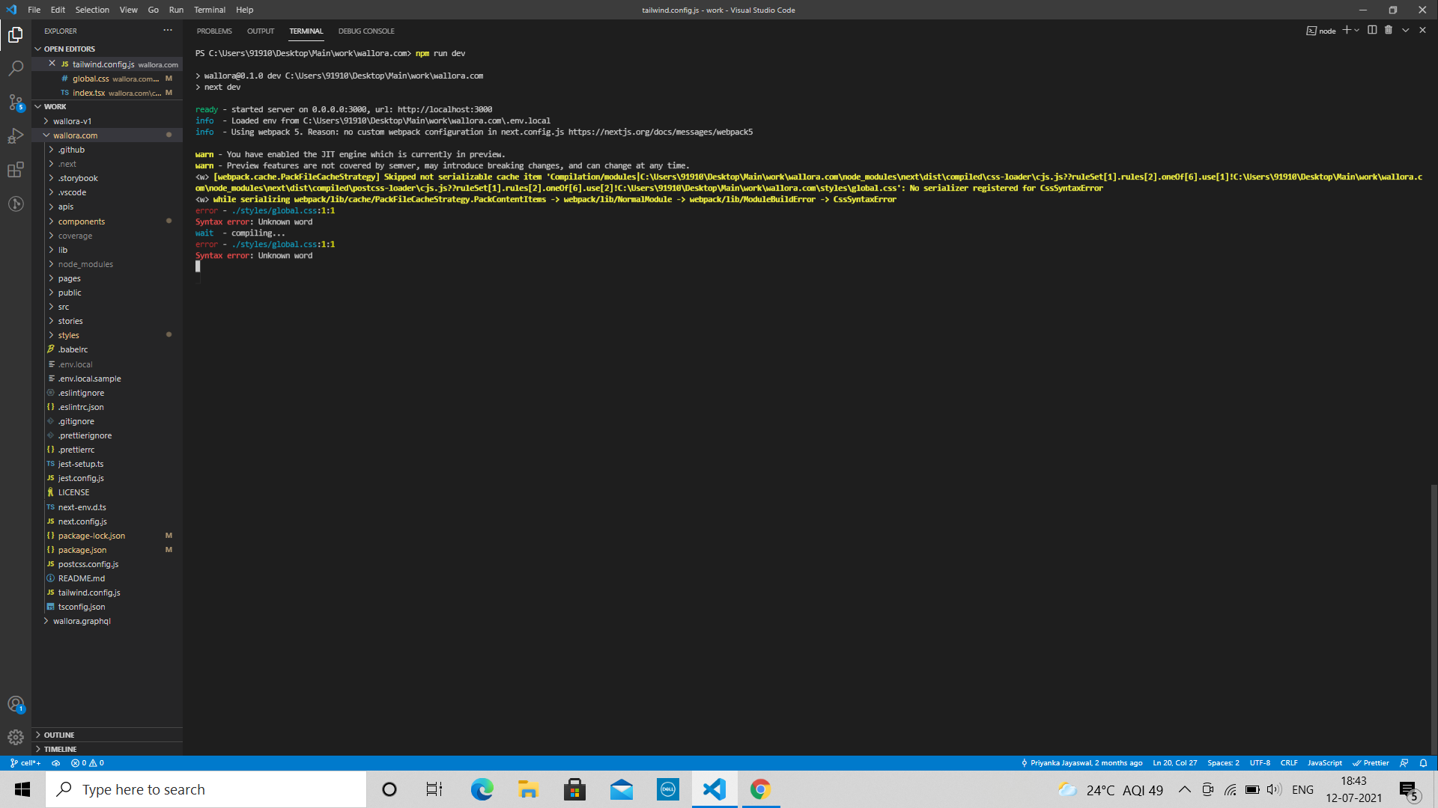Click new terminal plus icon

click(x=1347, y=30)
